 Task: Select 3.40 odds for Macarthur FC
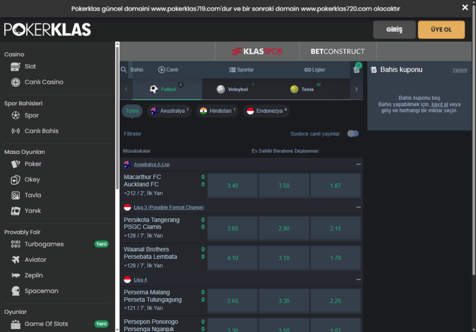pyautogui.click(x=232, y=185)
